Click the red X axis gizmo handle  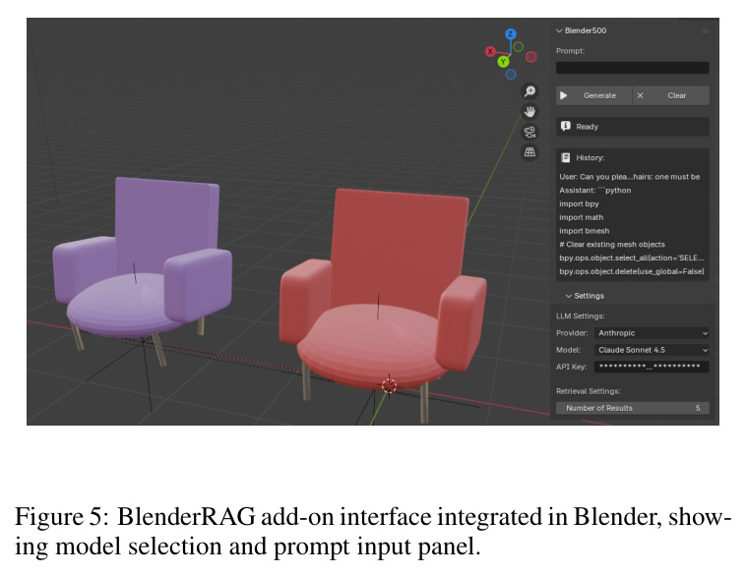(490, 51)
